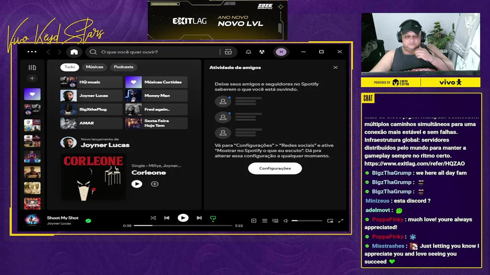The image size is (490, 275).
Task: Close the 'Atividade de amigos' panel
Action: [x=335, y=68]
